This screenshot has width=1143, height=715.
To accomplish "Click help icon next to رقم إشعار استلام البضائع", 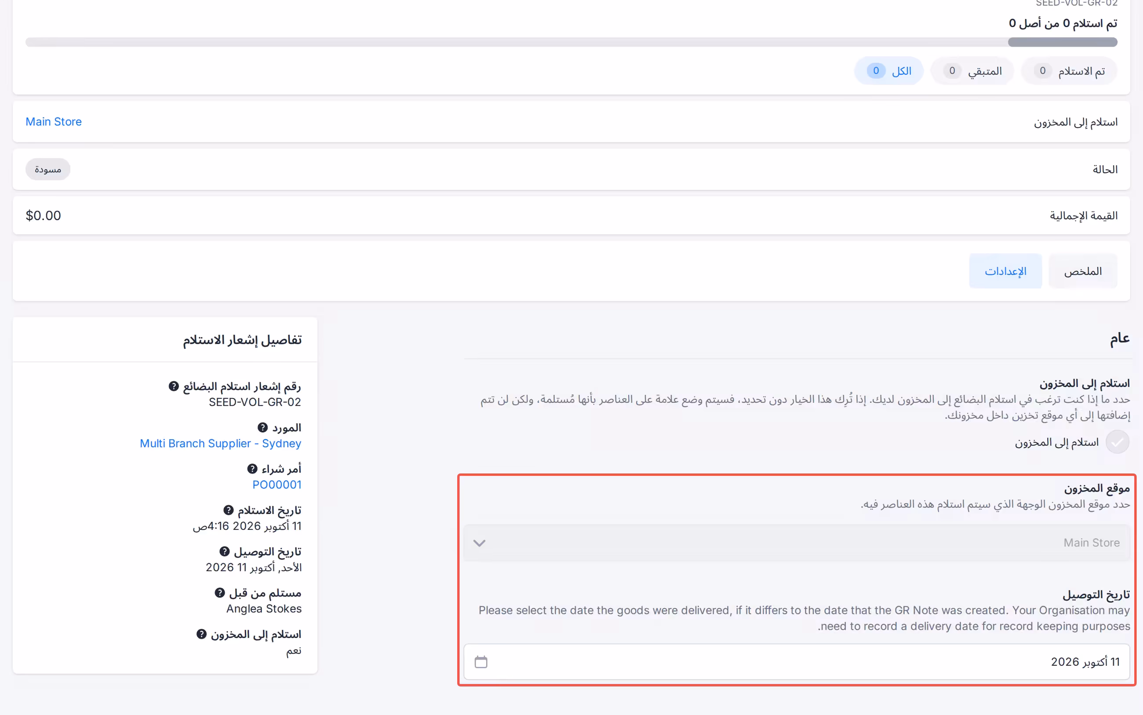I will point(174,387).
